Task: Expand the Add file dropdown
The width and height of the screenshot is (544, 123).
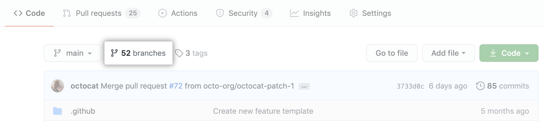Action: tap(448, 53)
